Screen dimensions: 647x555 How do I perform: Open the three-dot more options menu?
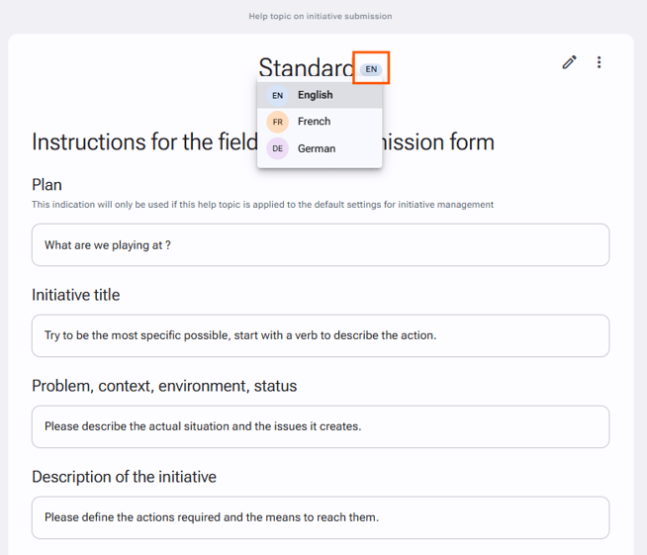(x=599, y=62)
